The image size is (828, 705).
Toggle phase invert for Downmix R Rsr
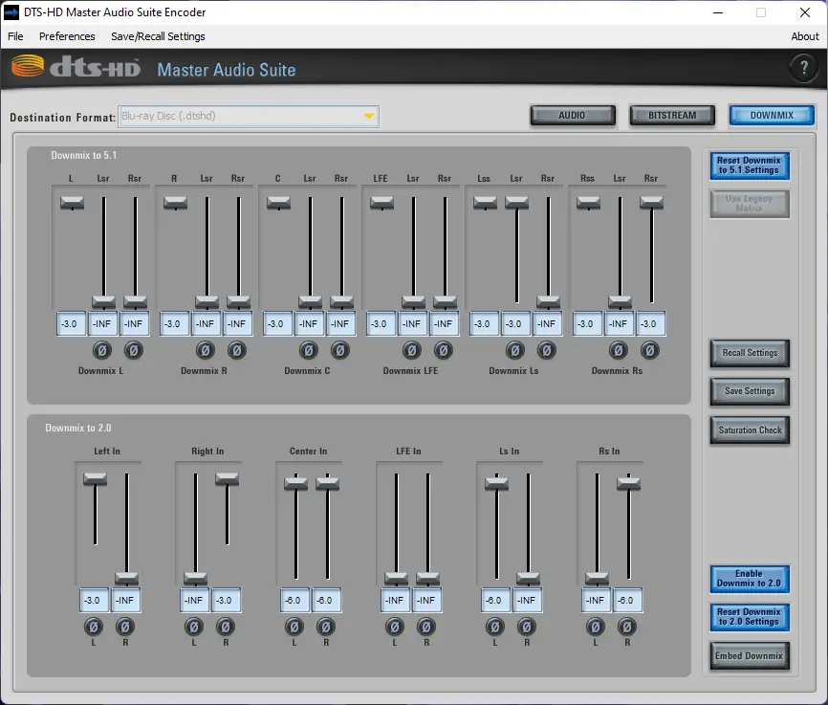click(236, 350)
